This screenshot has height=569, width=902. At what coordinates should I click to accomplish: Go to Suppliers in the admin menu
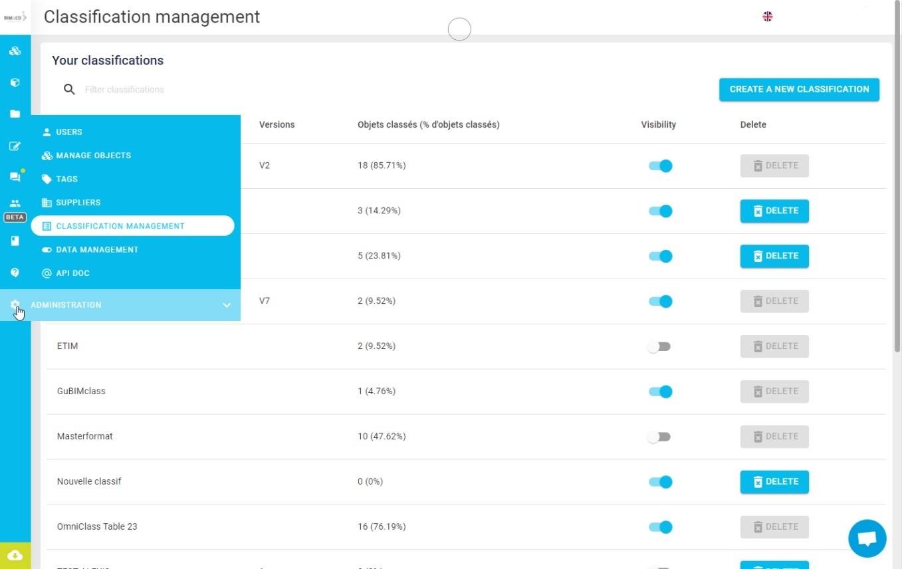tap(78, 203)
